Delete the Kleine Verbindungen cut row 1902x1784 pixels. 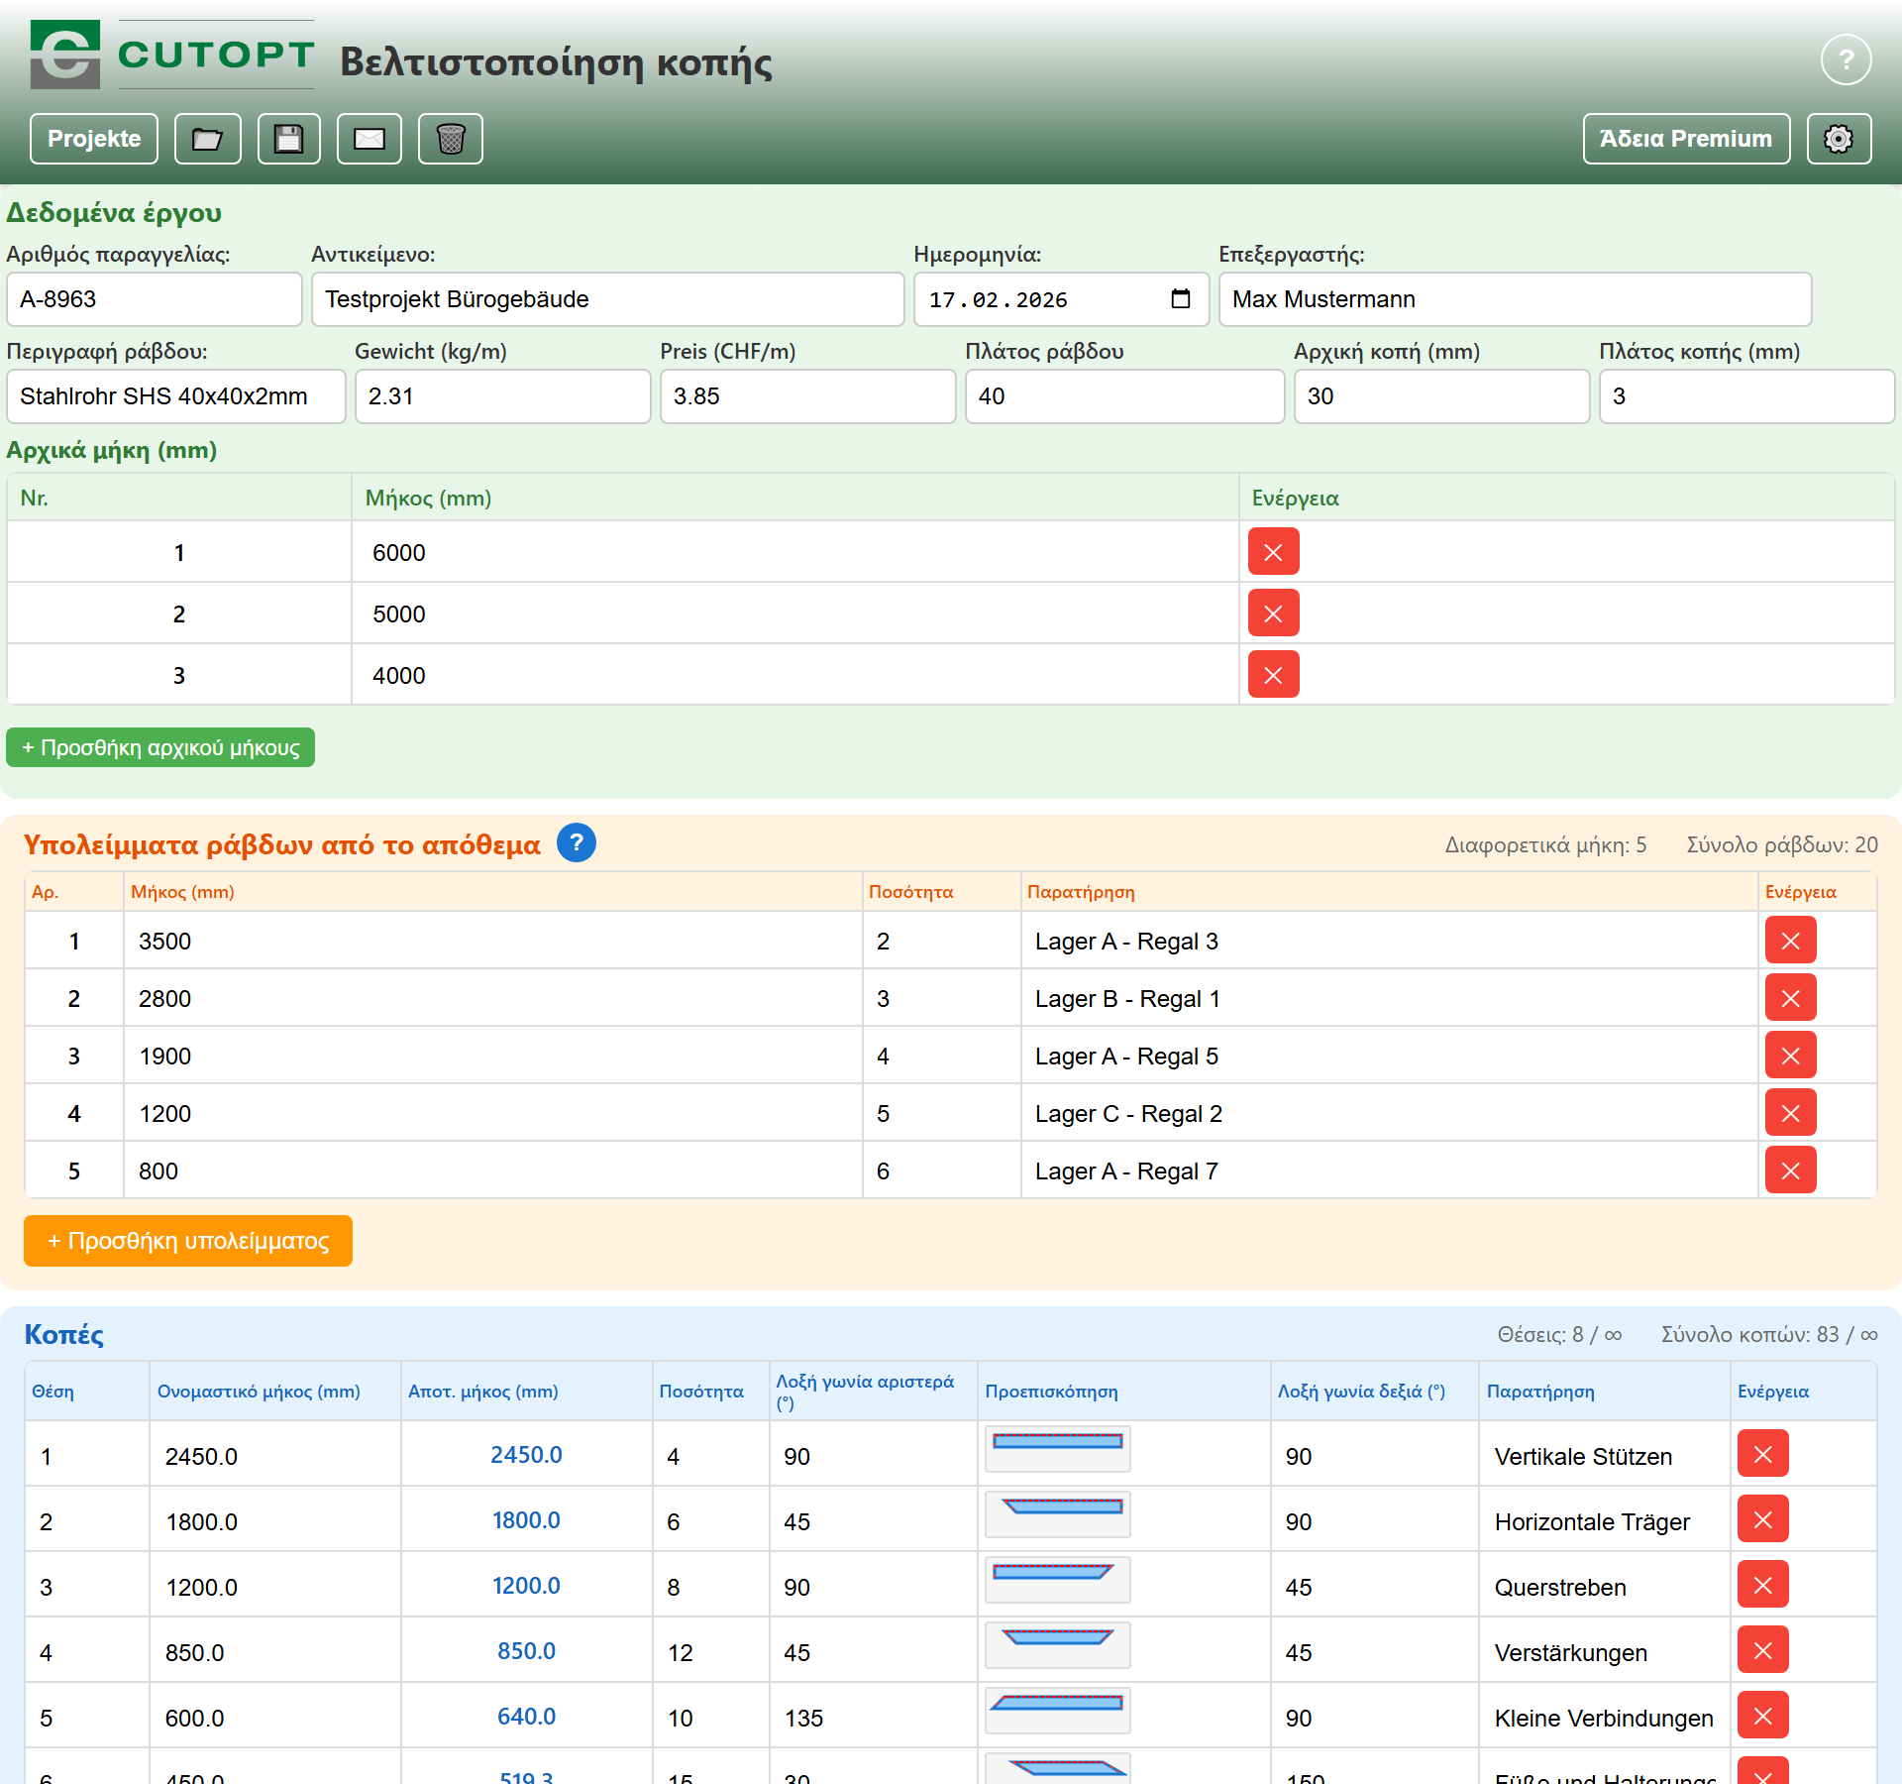(1763, 1716)
